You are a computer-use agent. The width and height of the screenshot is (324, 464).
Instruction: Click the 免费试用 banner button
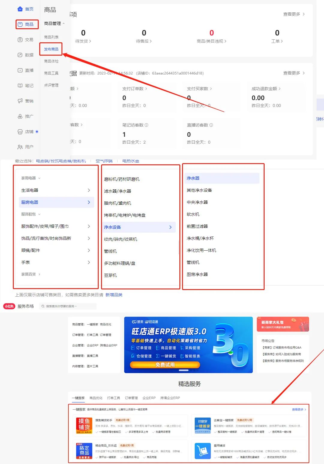164,365
